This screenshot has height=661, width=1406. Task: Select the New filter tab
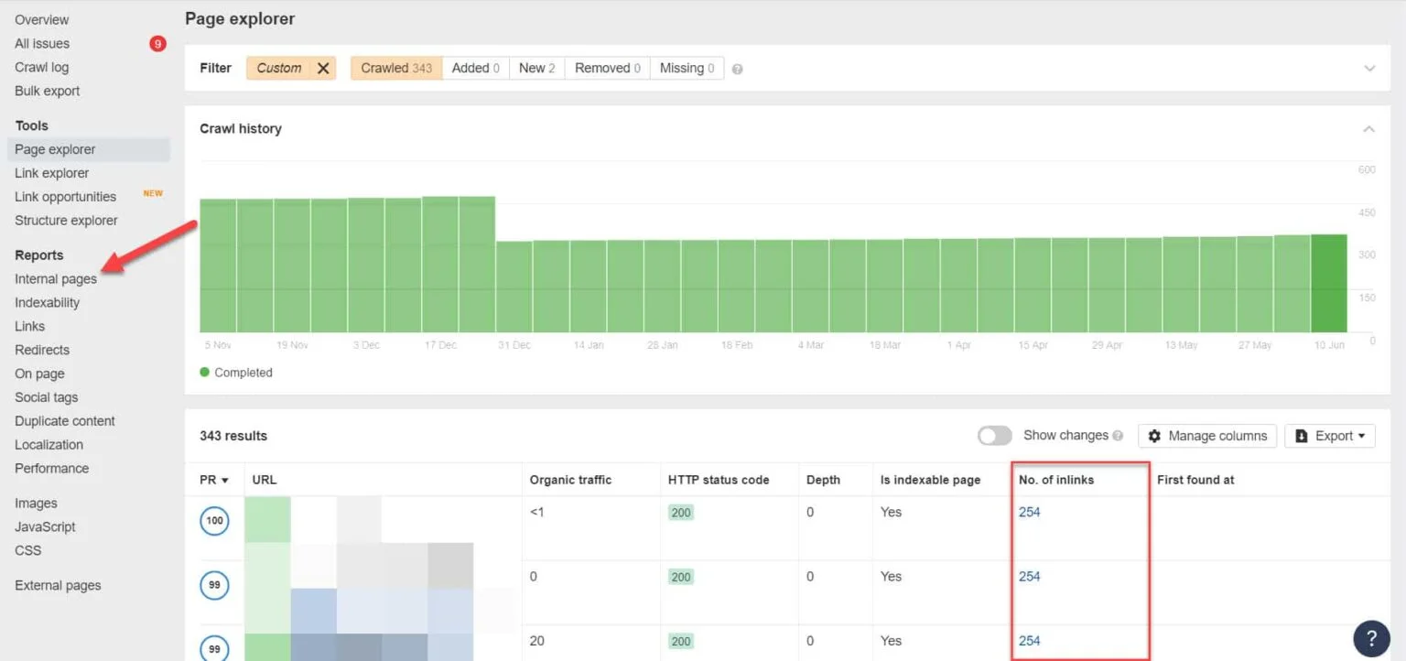536,68
